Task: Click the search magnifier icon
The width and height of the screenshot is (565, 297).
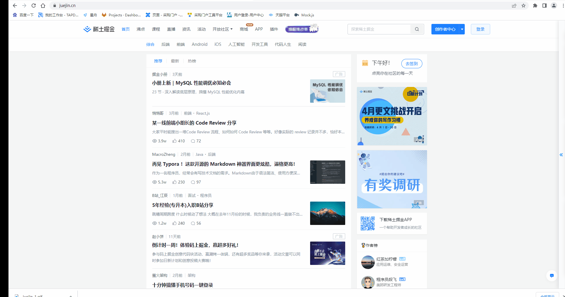Action: (417, 29)
